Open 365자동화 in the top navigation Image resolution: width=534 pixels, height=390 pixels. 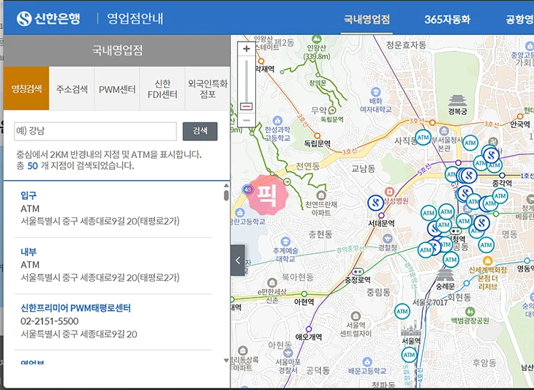click(x=447, y=19)
